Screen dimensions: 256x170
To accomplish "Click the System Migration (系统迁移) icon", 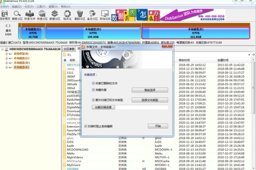I will 105,15.
